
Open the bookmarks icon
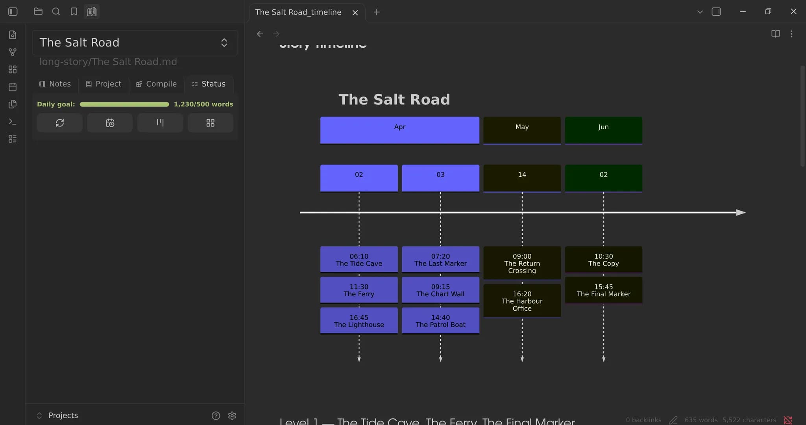coord(74,11)
